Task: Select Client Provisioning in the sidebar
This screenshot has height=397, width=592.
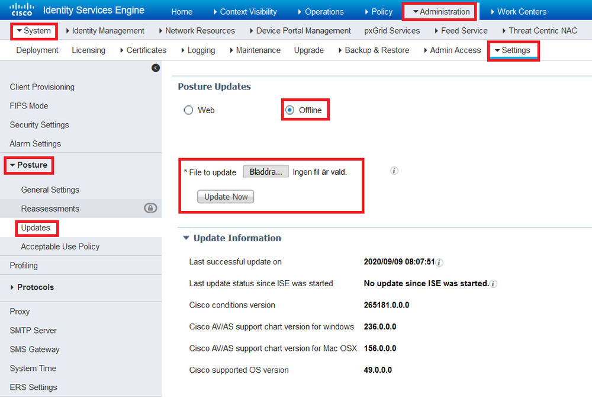Action: click(x=41, y=87)
